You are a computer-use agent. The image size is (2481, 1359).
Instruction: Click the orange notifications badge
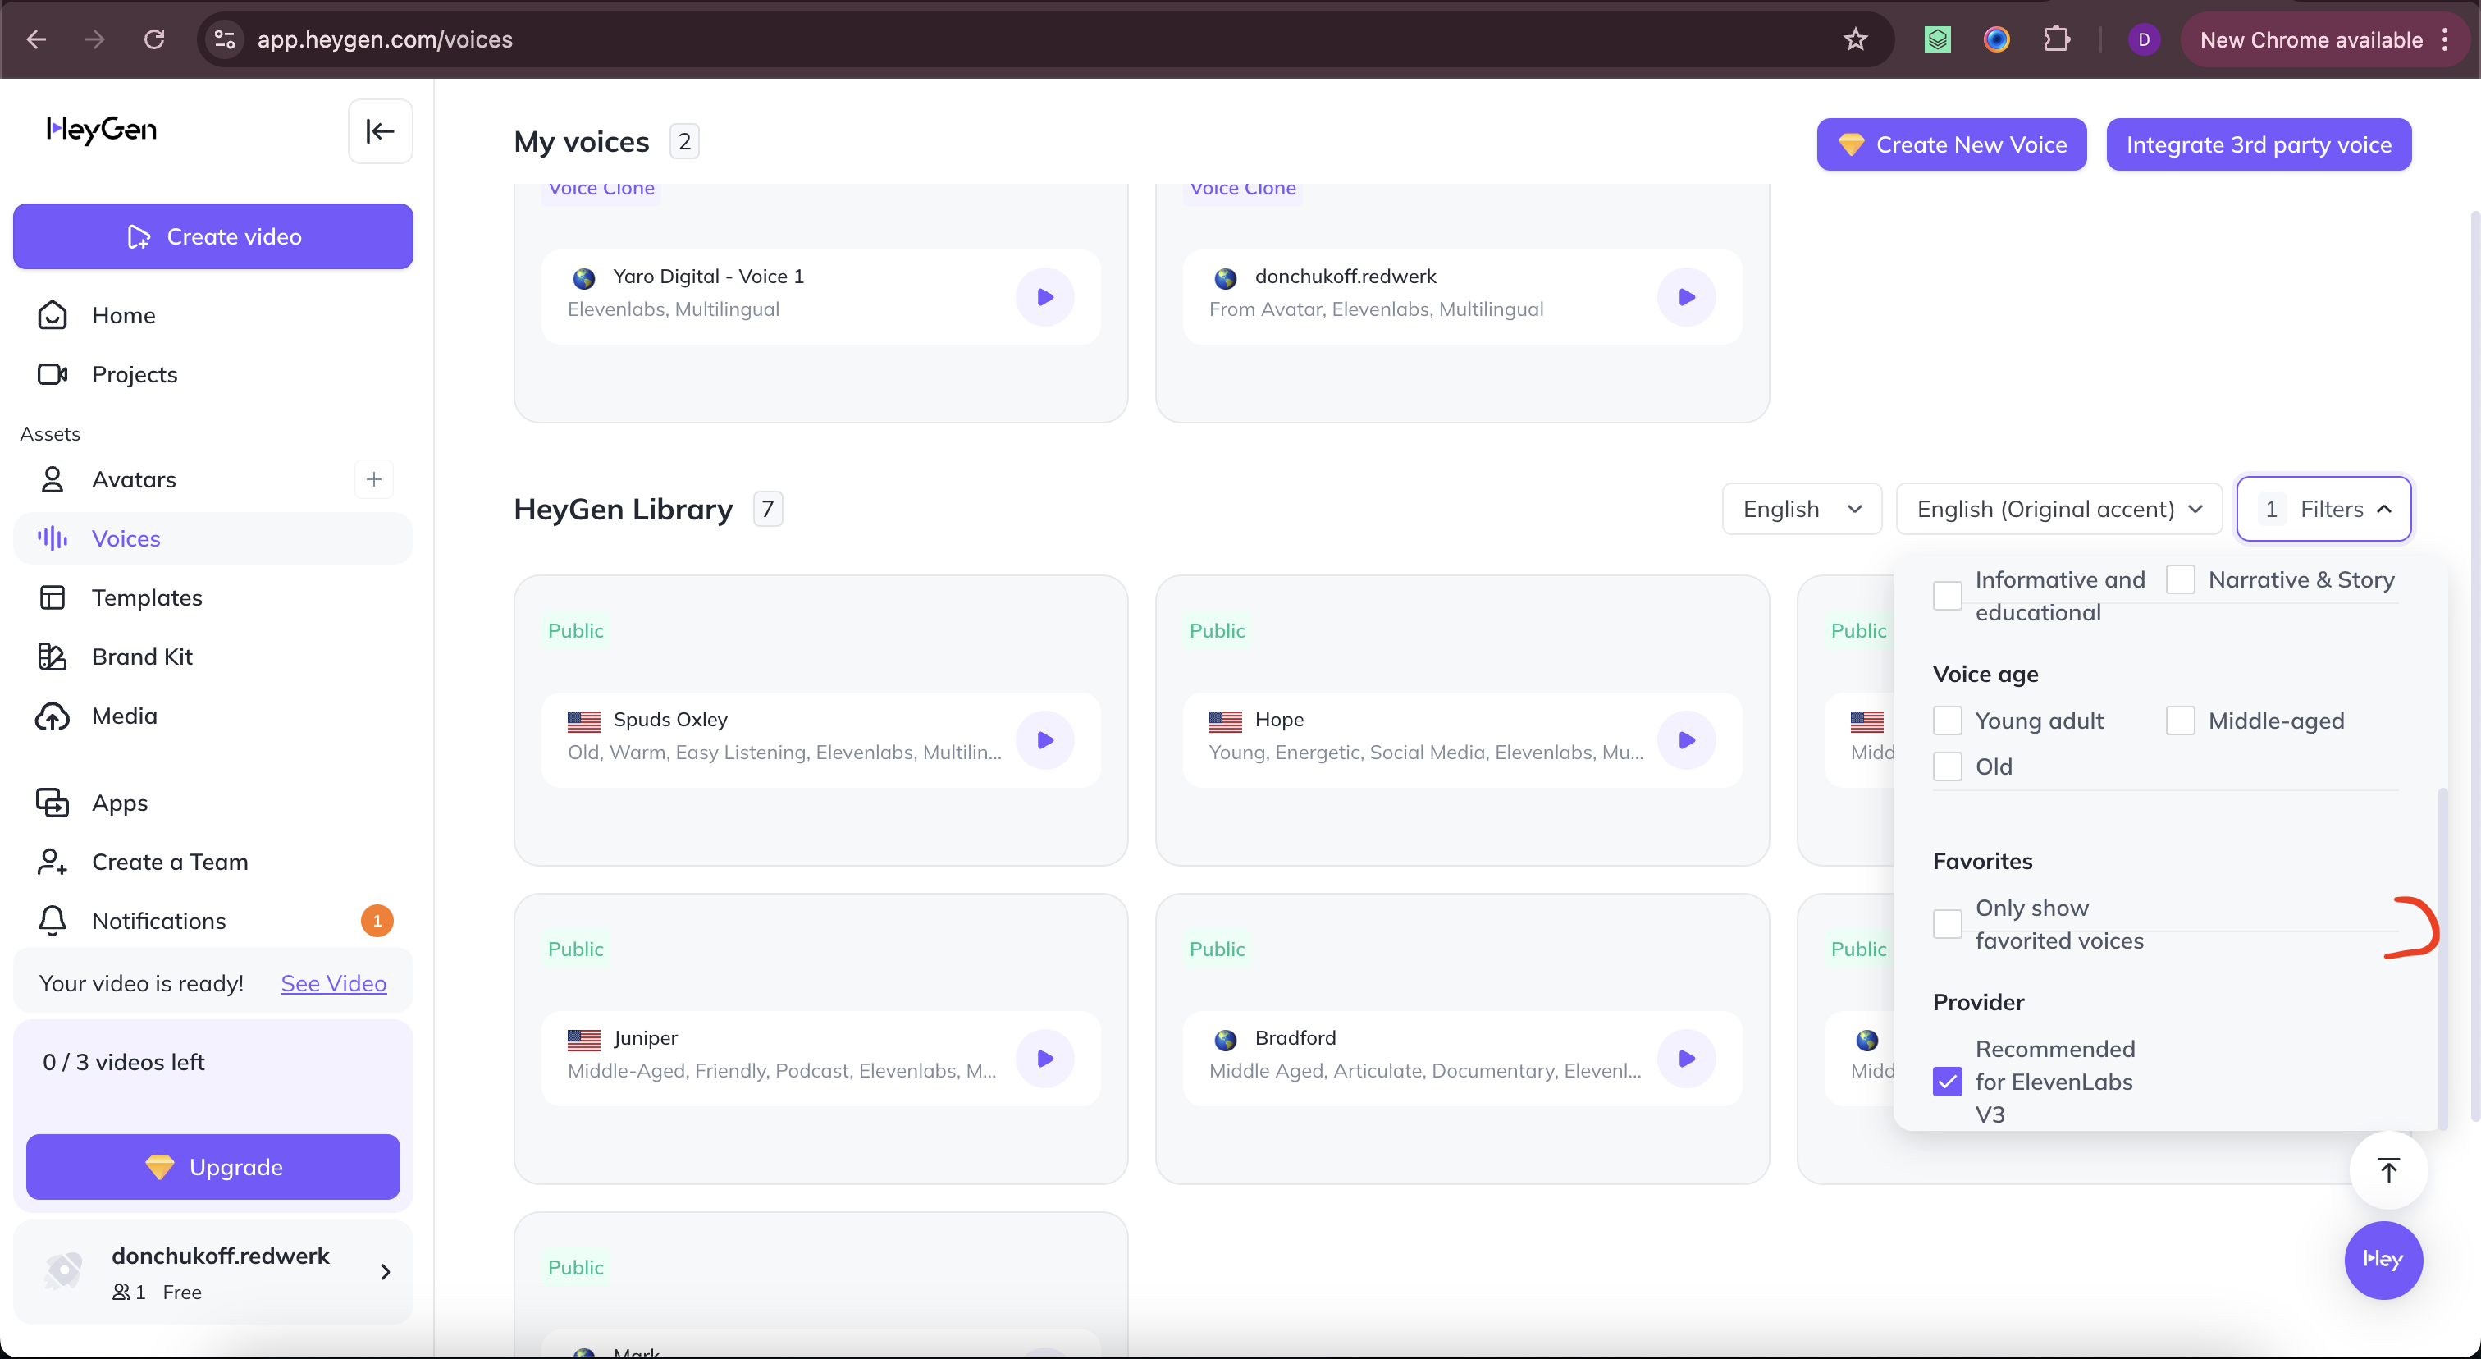click(x=377, y=921)
